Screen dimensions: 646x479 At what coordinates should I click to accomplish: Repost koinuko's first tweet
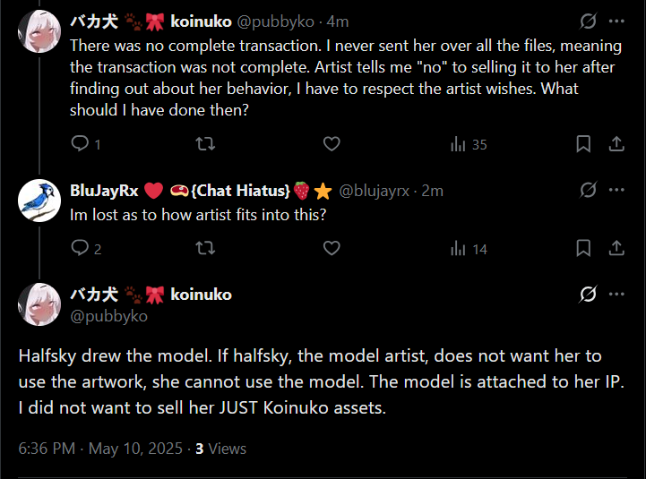coord(205,144)
